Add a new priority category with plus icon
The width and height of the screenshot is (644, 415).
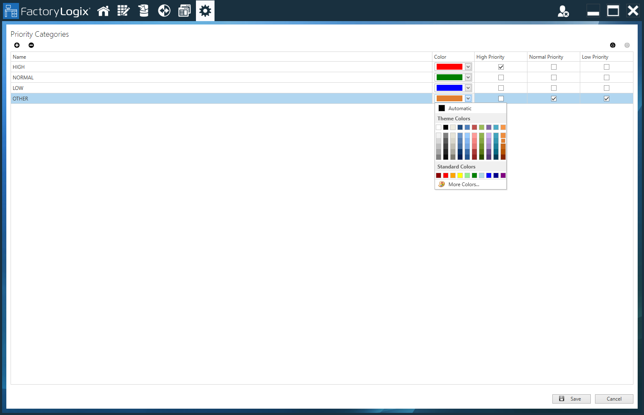tap(17, 45)
